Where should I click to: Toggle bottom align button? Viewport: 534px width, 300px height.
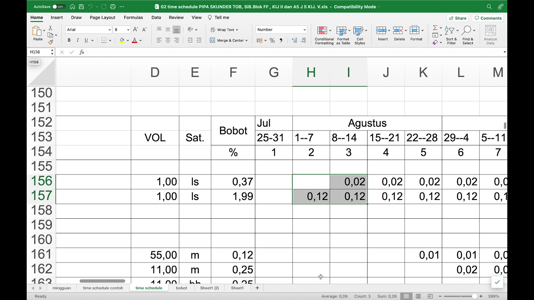click(176, 30)
